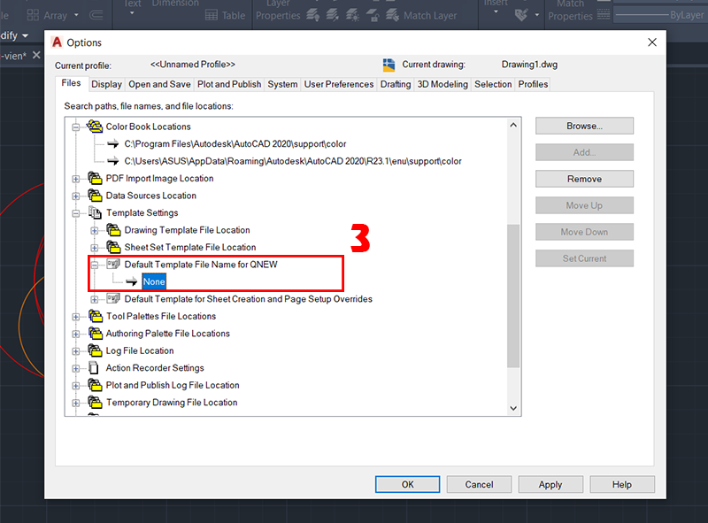Click the file list scroll down arrow
This screenshot has height=523, width=708.
coord(513,408)
